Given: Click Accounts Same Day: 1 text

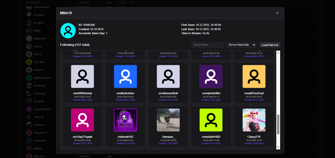Looking at the screenshot, I should 93,33.
